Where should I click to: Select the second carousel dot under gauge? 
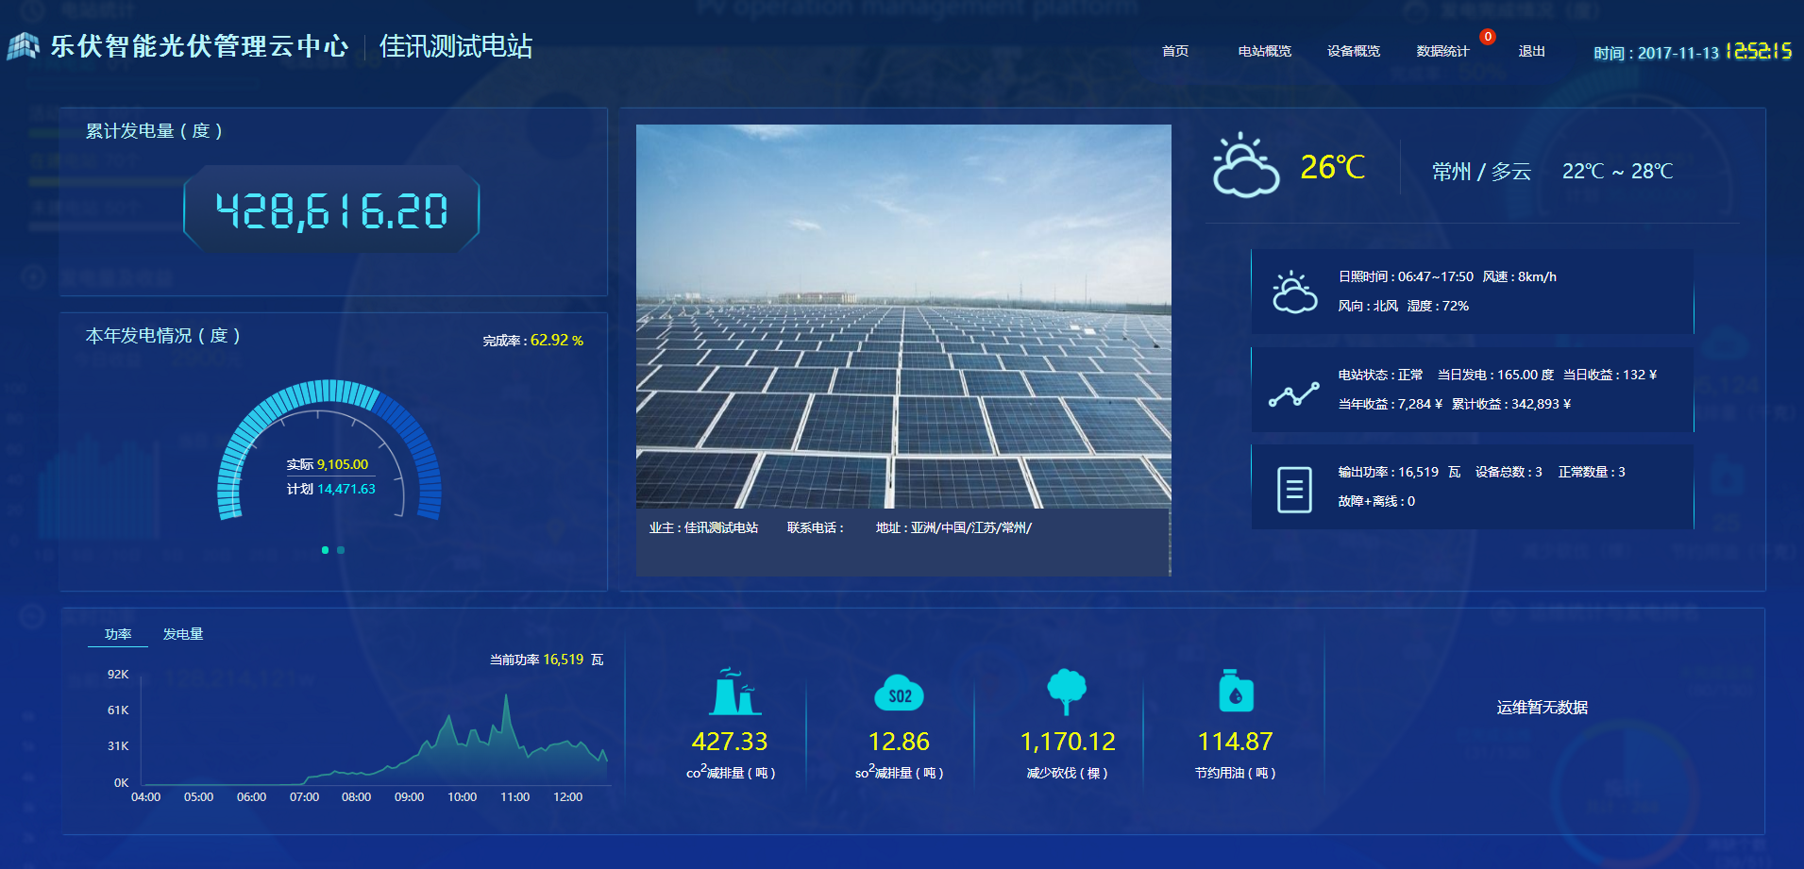pos(341,550)
